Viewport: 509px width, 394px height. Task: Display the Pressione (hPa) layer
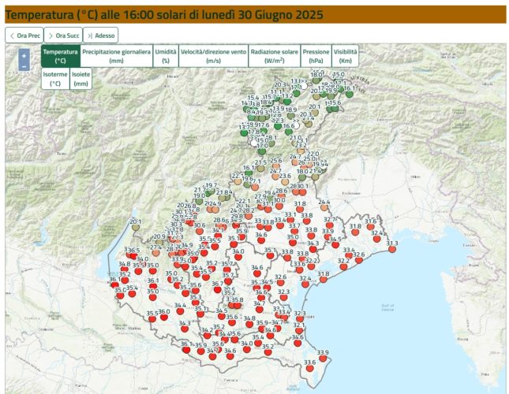[x=316, y=55]
